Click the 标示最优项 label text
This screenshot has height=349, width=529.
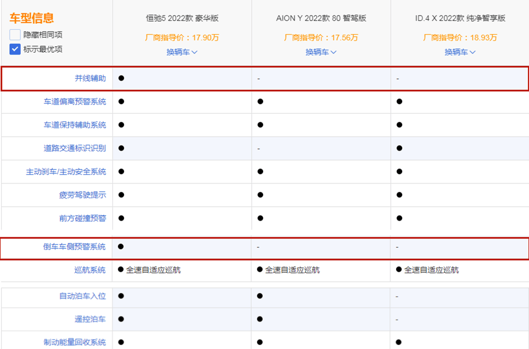43,49
